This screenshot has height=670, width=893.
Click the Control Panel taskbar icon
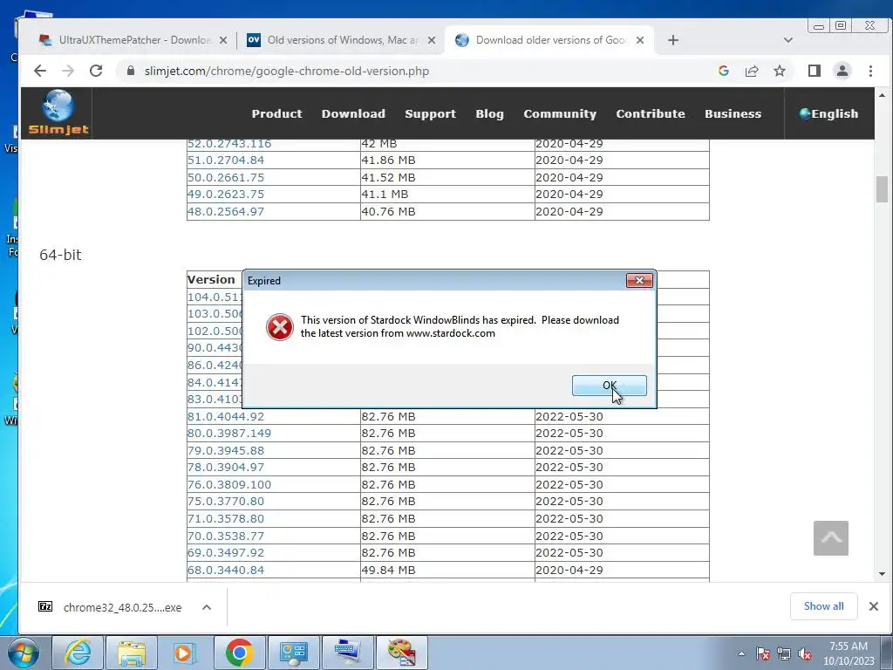coord(293,653)
